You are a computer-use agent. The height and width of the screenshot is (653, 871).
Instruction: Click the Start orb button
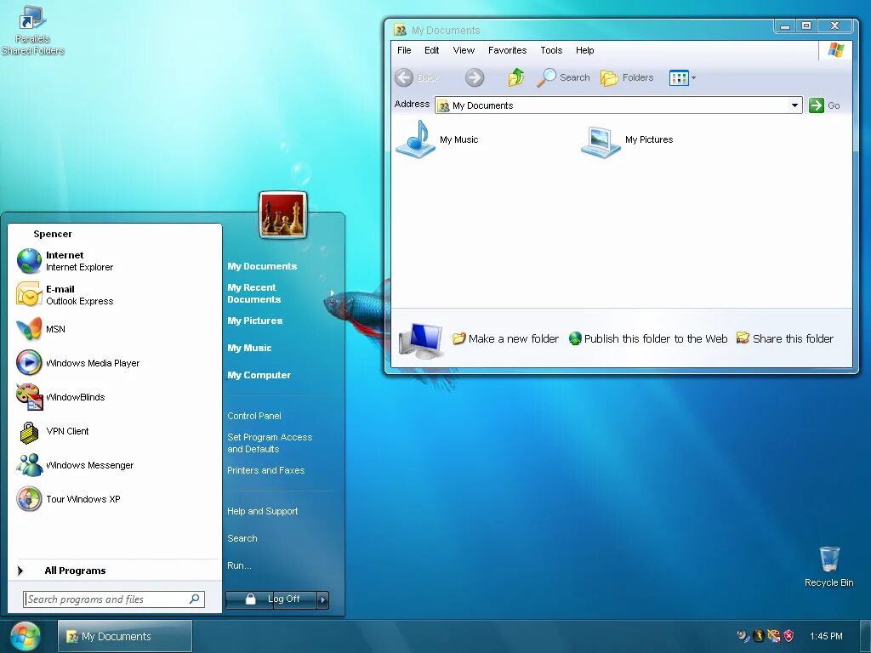pyautogui.click(x=25, y=636)
